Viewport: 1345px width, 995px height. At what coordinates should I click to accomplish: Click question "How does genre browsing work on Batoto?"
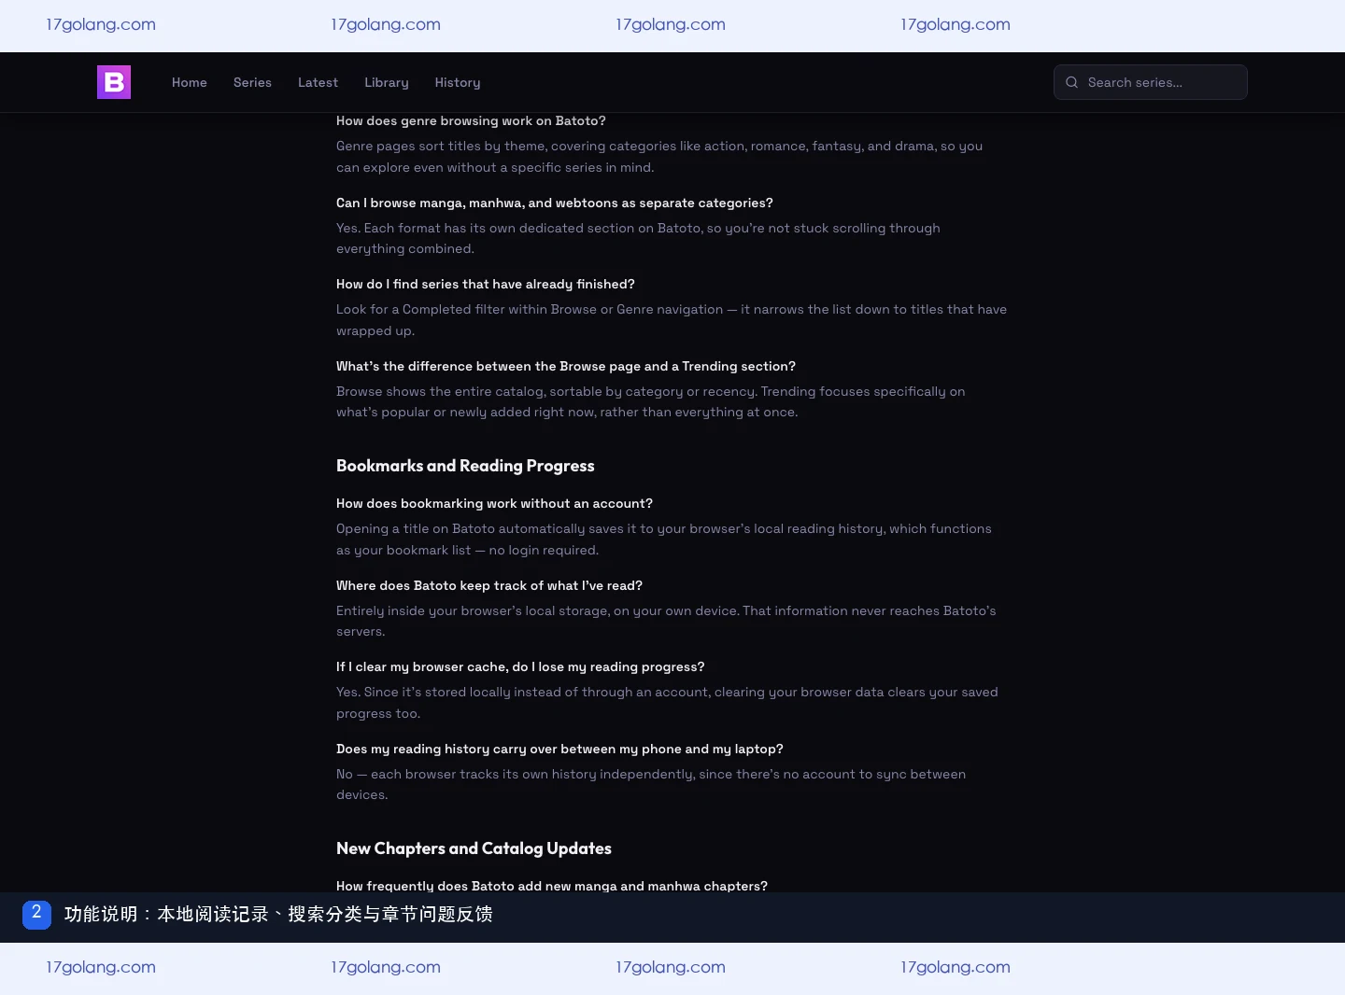(x=471, y=120)
